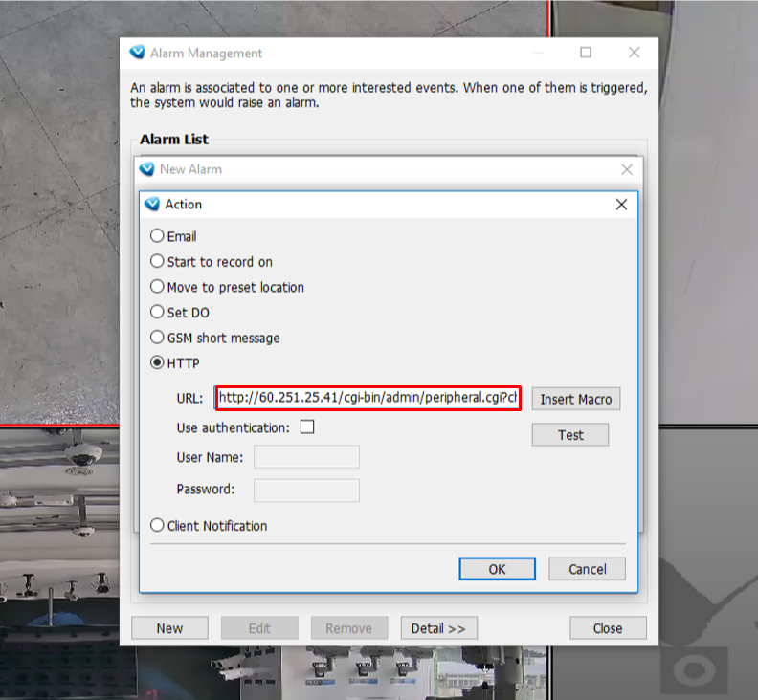
Task: Cancel the Action dialog
Action: tap(587, 569)
